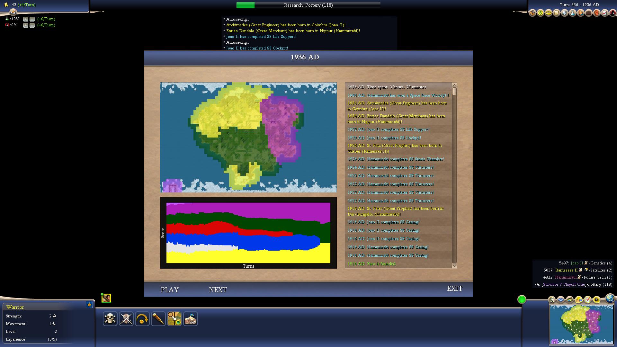Click 'Joao II has completed SS Cockpit!' message
Image resolution: width=617 pixels, height=347 pixels.
(x=257, y=48)
